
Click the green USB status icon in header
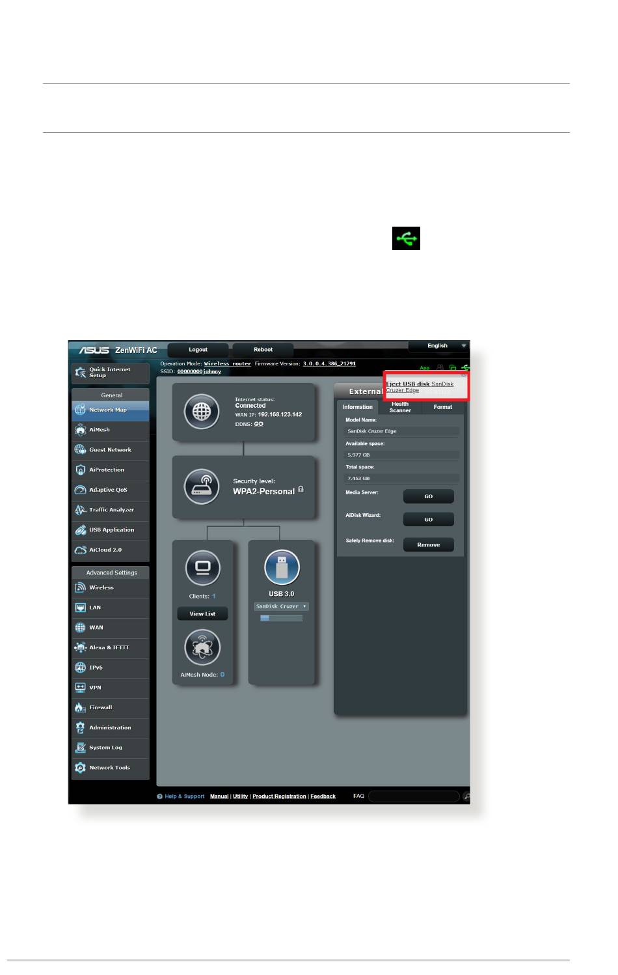465,368
